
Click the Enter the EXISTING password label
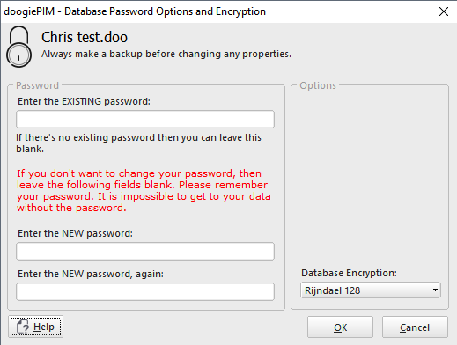pos(84,101)
